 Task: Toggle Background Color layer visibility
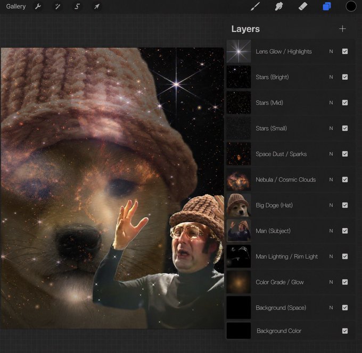pos(345,331)
